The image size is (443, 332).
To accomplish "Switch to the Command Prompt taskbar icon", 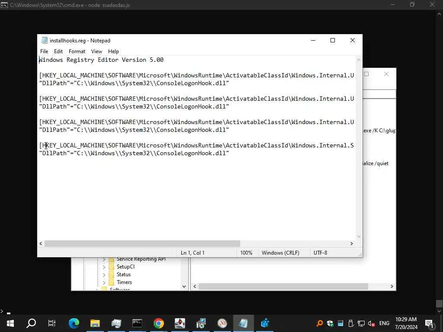I will pos(137,323).
